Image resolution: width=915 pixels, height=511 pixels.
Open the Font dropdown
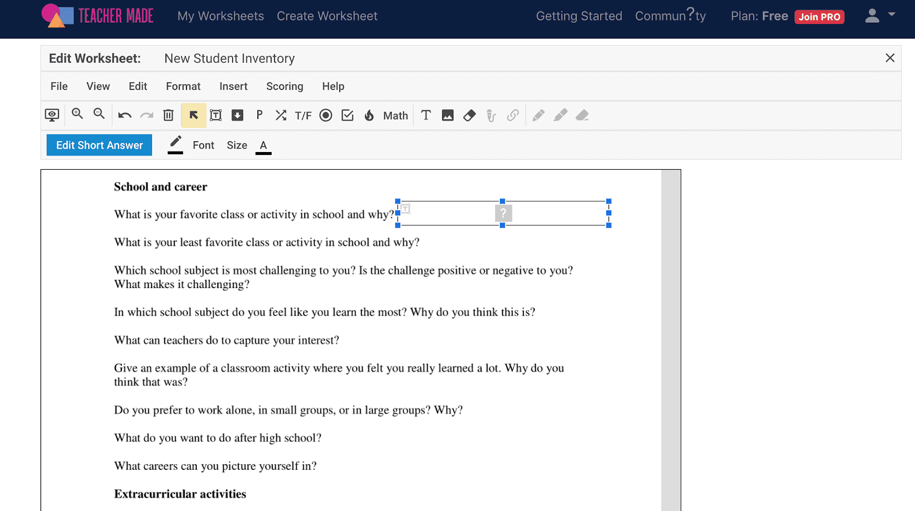tap(203, 145)
